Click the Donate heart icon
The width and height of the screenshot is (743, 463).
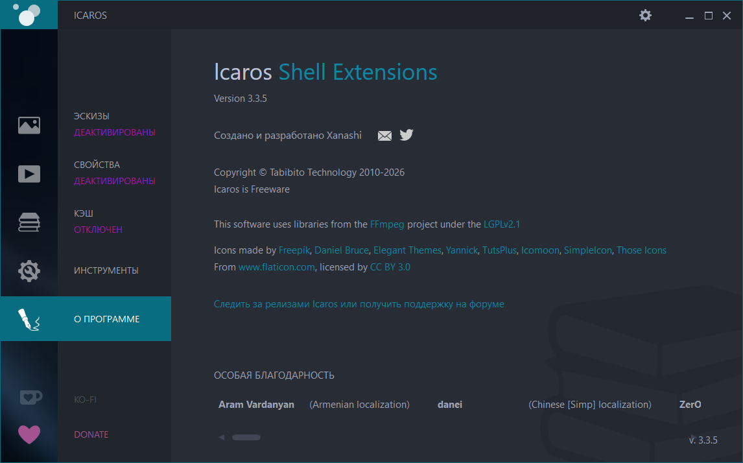coord(29,434)
